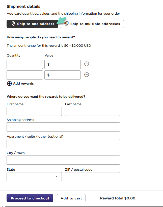Viewport: 163px width, 207px height.
Task: Click the second Quantity input box
Action: point(25,75)
